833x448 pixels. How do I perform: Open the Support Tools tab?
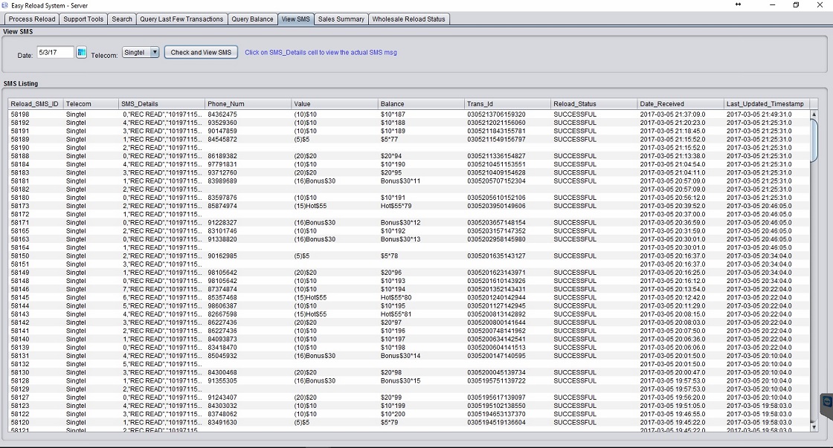point(83,19)
